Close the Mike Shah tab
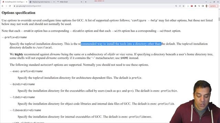 (81, 2)
